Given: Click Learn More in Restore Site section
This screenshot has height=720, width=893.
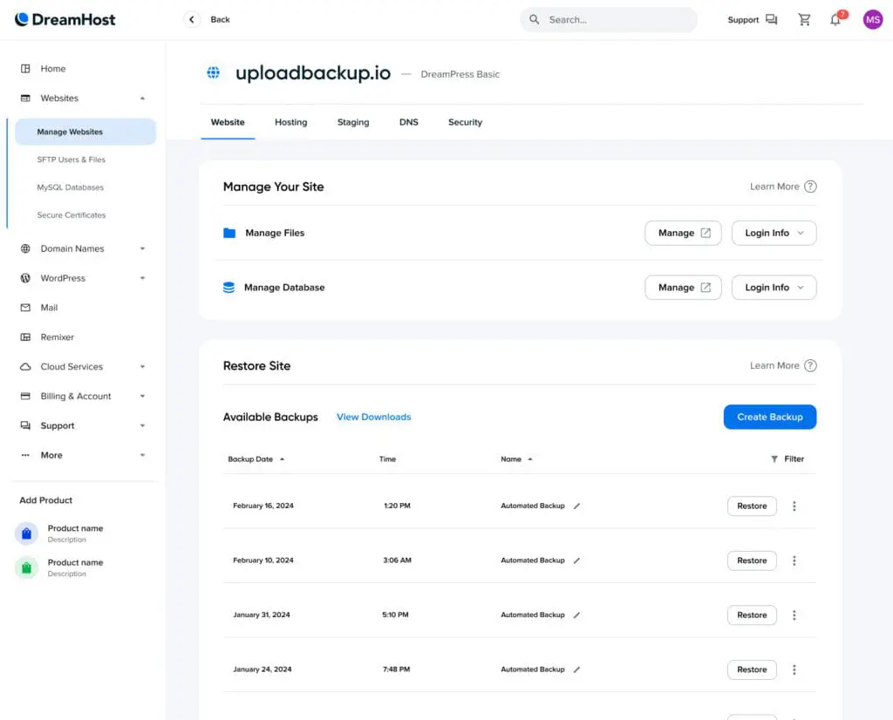Looking at the screenshot, I should 774,365.
